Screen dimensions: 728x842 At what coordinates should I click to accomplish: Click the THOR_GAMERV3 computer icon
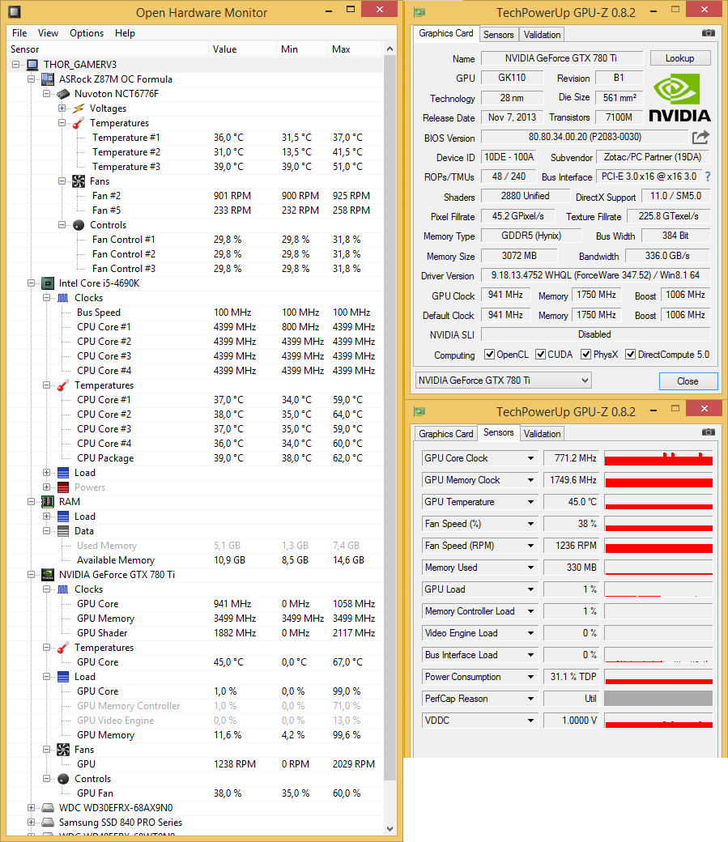32,65
